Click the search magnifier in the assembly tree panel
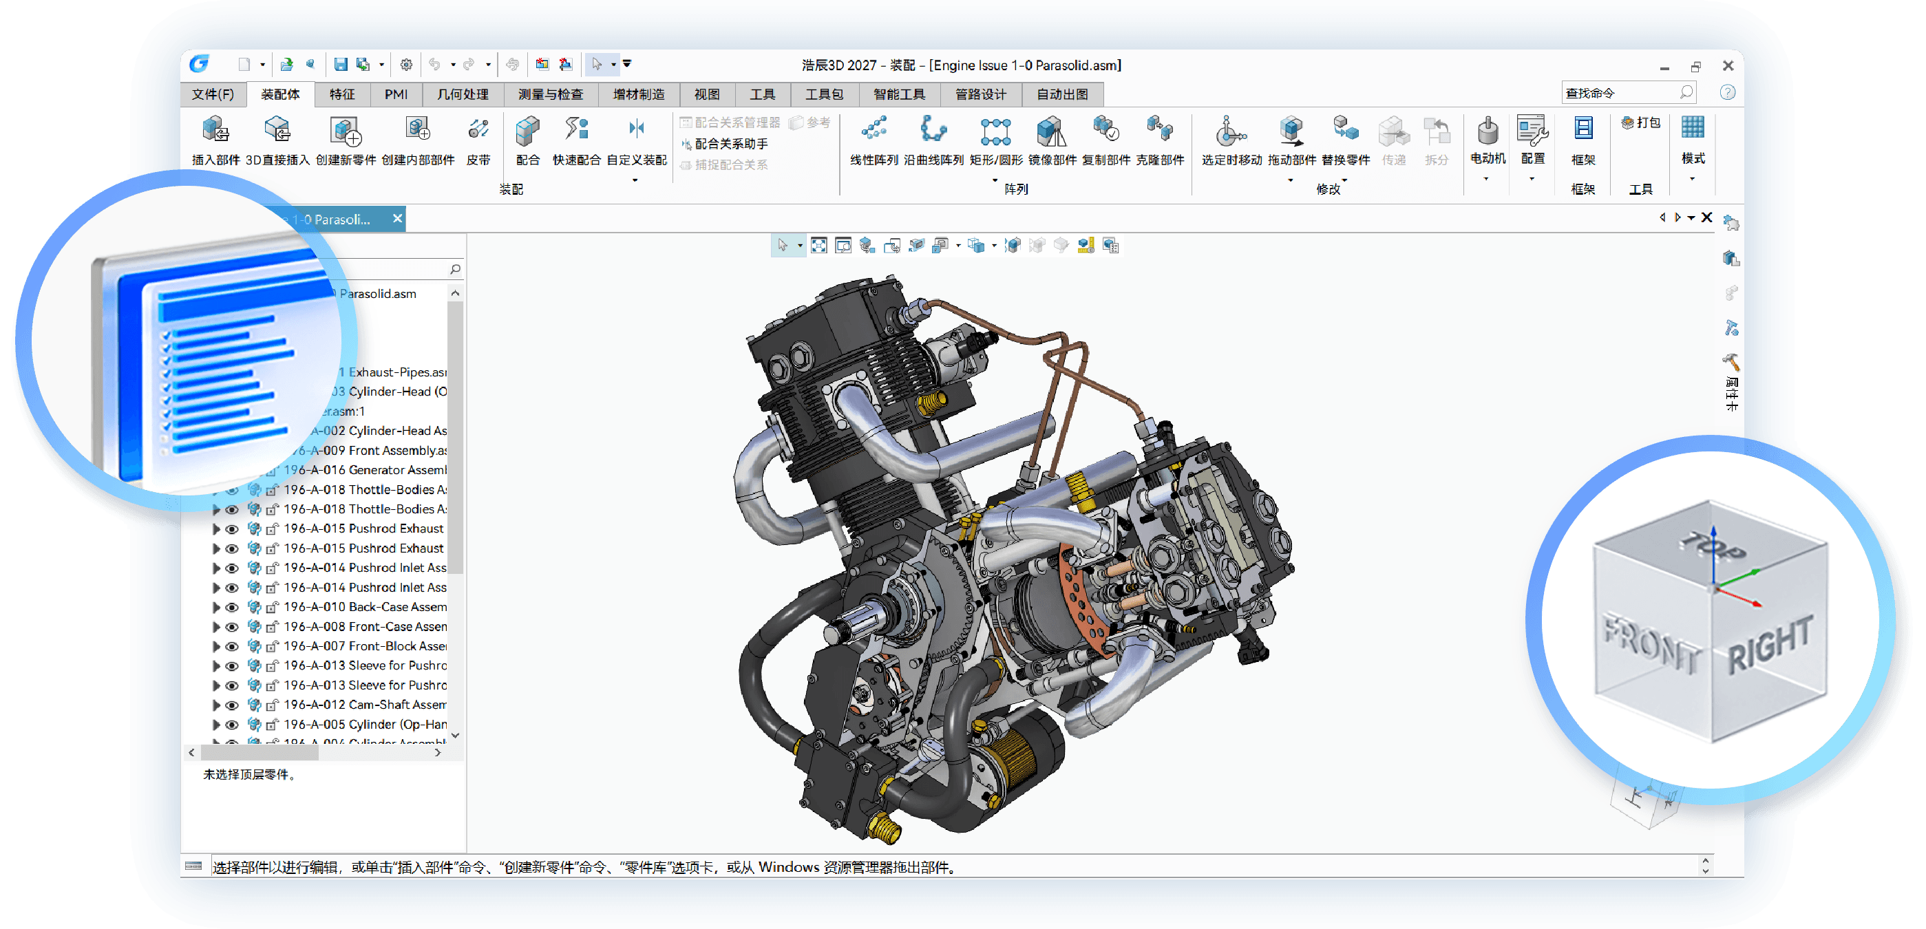 click(455, 269)
